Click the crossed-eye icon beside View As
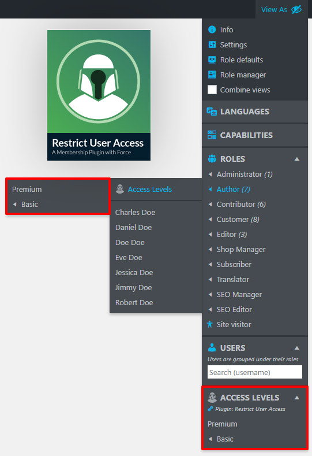 296,10
